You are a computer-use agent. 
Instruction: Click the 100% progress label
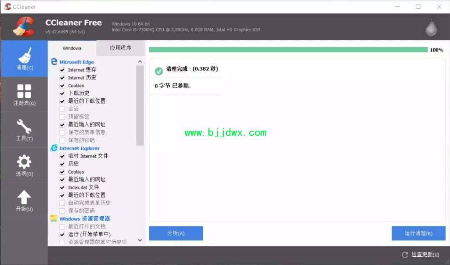point(437,50)
